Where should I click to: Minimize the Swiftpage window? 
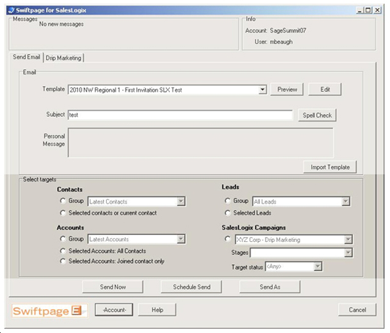click(x=360, y=10)
